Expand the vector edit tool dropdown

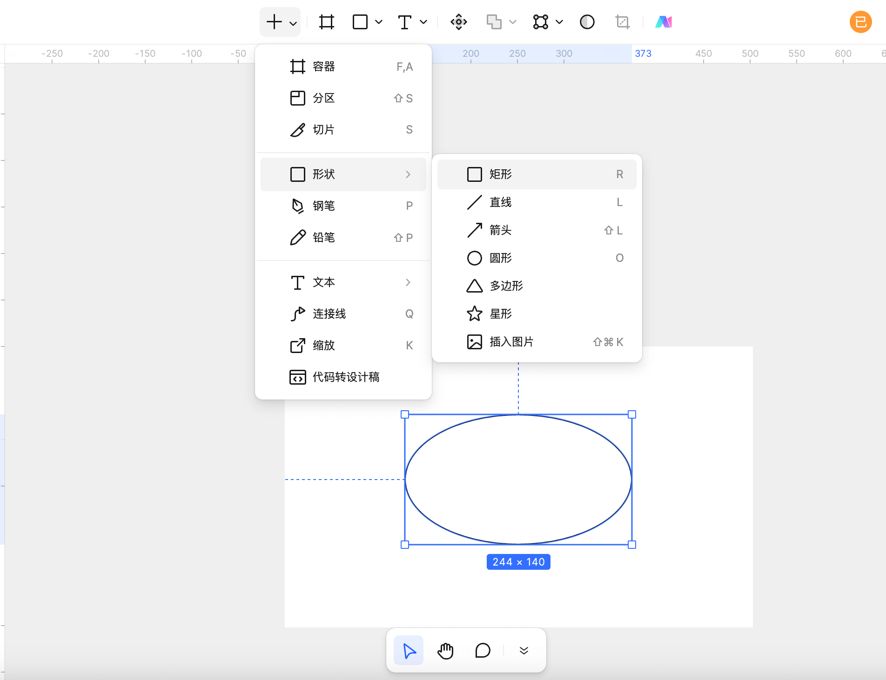tap(559, 22)
